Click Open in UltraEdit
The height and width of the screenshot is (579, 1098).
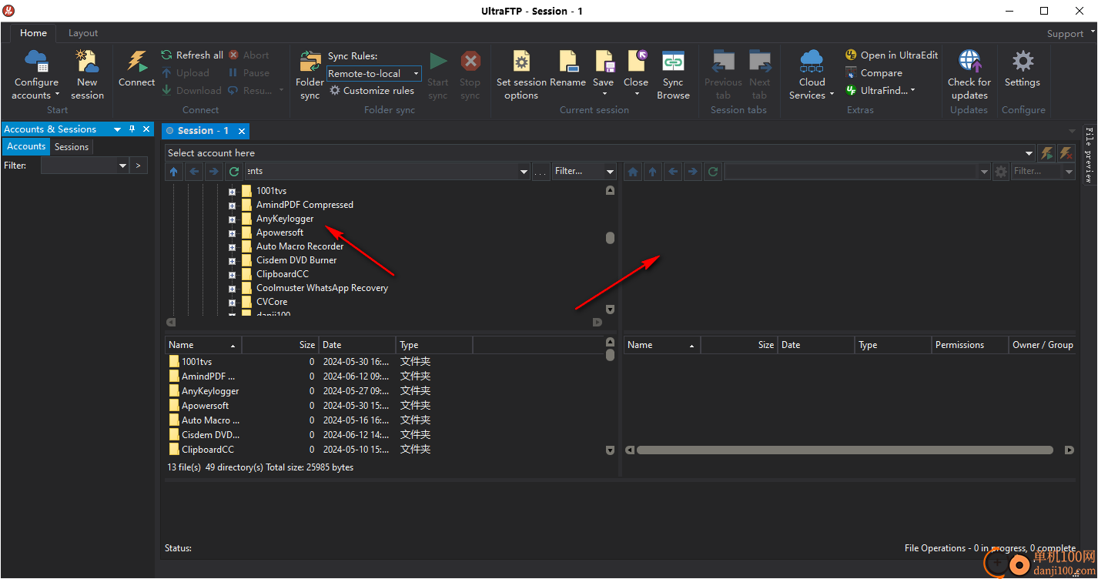892,55
